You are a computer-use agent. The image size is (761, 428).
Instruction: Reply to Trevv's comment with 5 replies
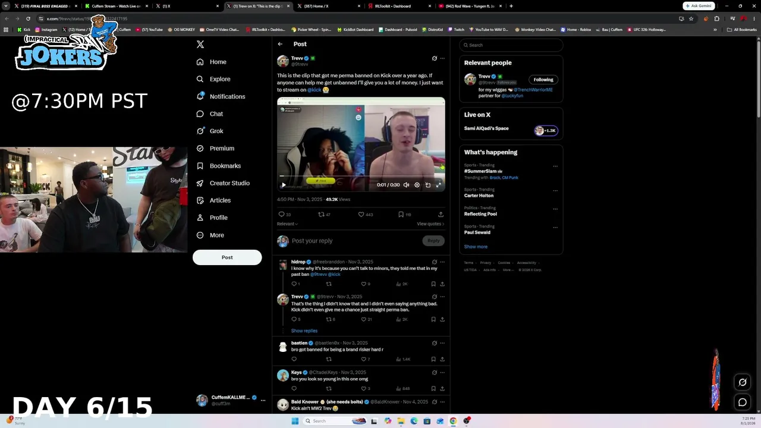[294, 319]
